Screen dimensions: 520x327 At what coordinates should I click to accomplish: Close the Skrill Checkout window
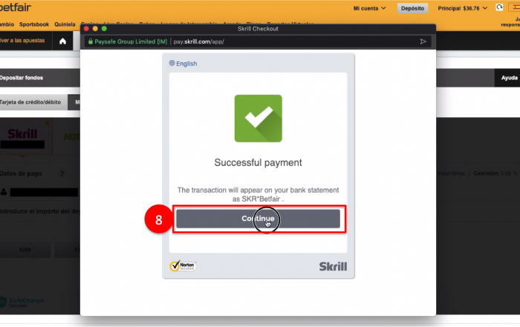coord(86,29)
